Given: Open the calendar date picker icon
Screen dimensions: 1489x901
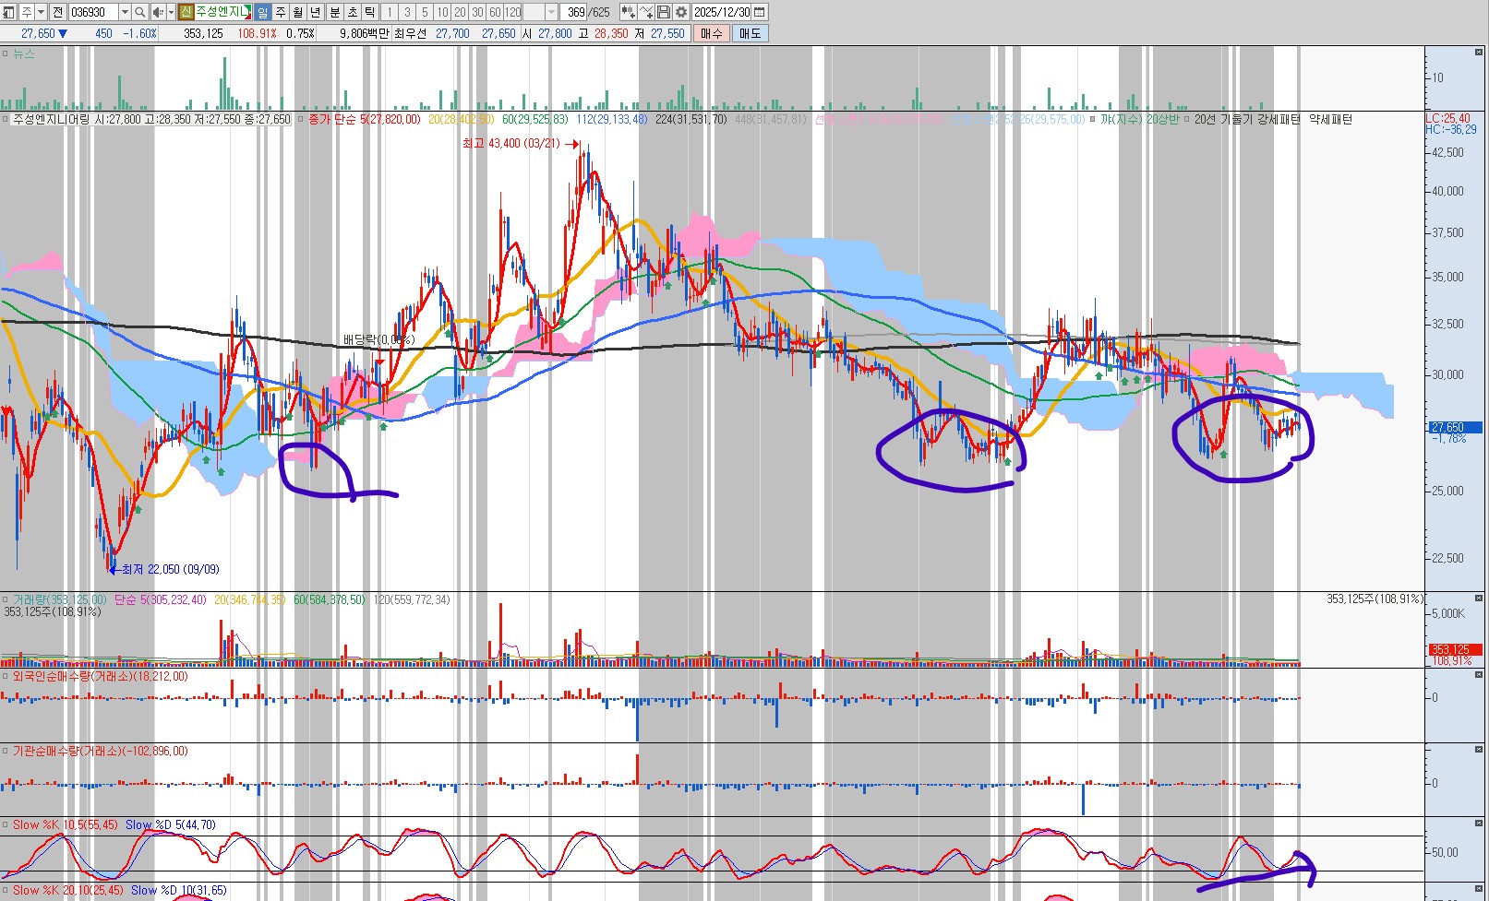Looking at the screenshot, I should [760, 12].
